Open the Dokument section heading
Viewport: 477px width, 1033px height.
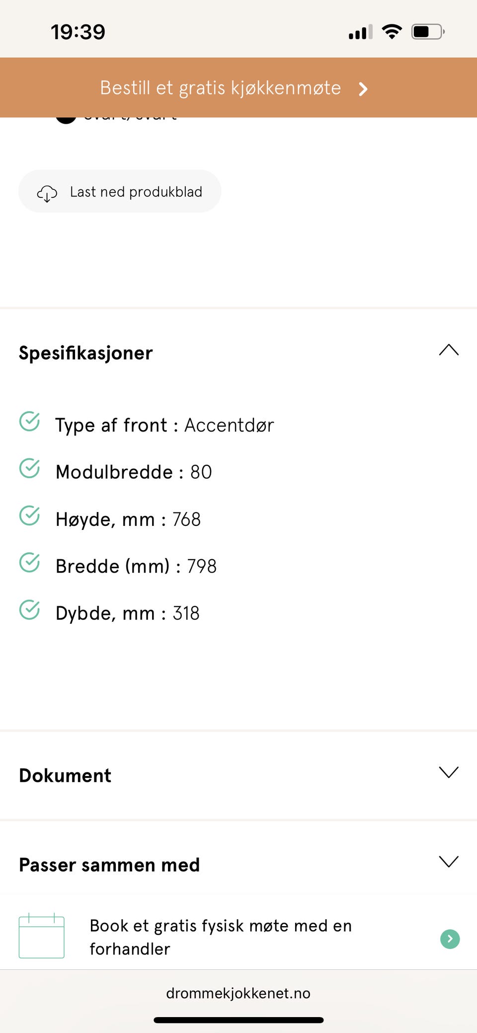65,775
